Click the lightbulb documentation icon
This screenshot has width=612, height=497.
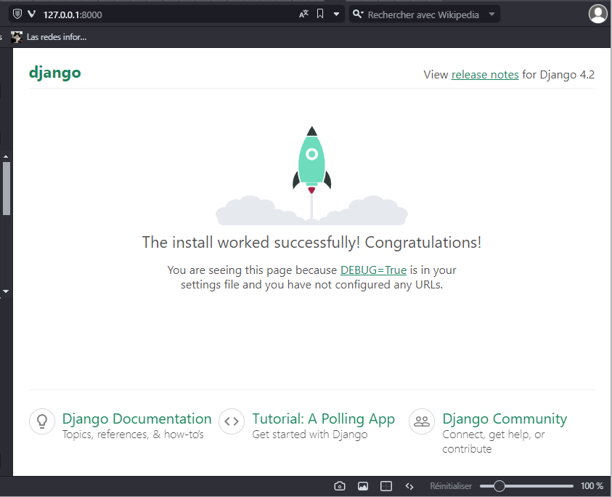(42, 421)
